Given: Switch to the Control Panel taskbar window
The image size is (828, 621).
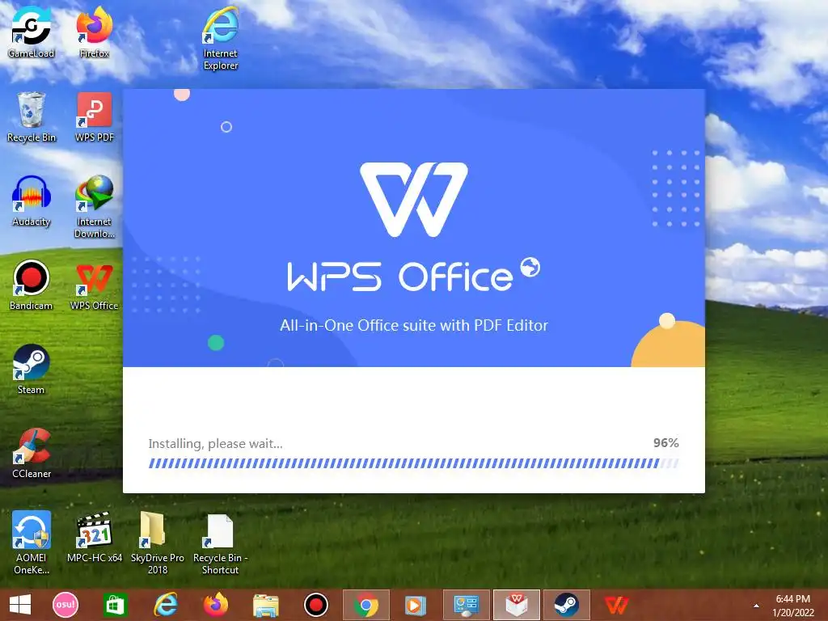Looking at the screenshot, I should click(x=467, y=605).
